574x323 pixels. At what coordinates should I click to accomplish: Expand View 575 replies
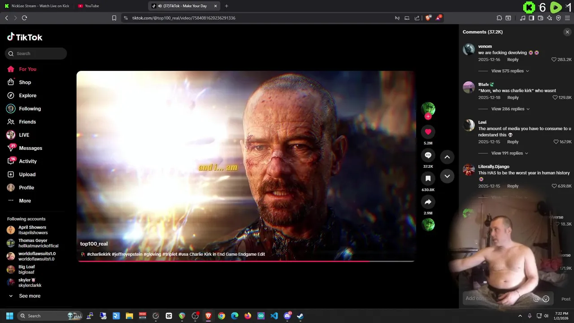tap(510, 71)
